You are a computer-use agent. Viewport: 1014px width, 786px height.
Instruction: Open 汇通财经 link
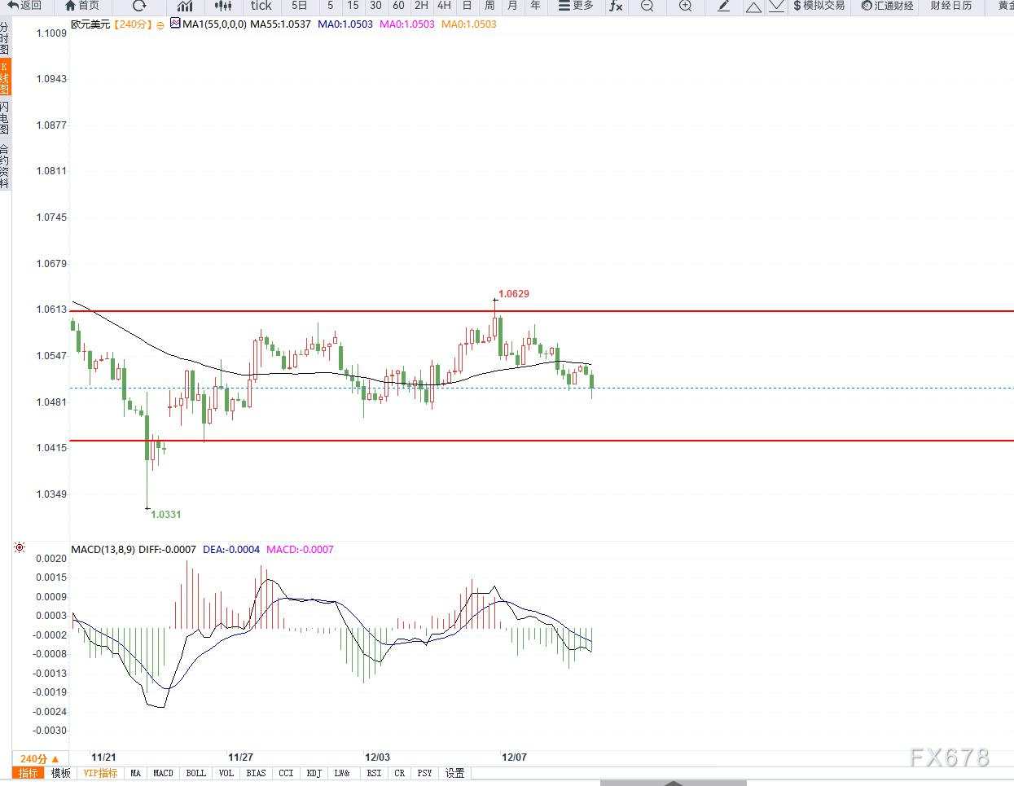click(x=888, y=6)
